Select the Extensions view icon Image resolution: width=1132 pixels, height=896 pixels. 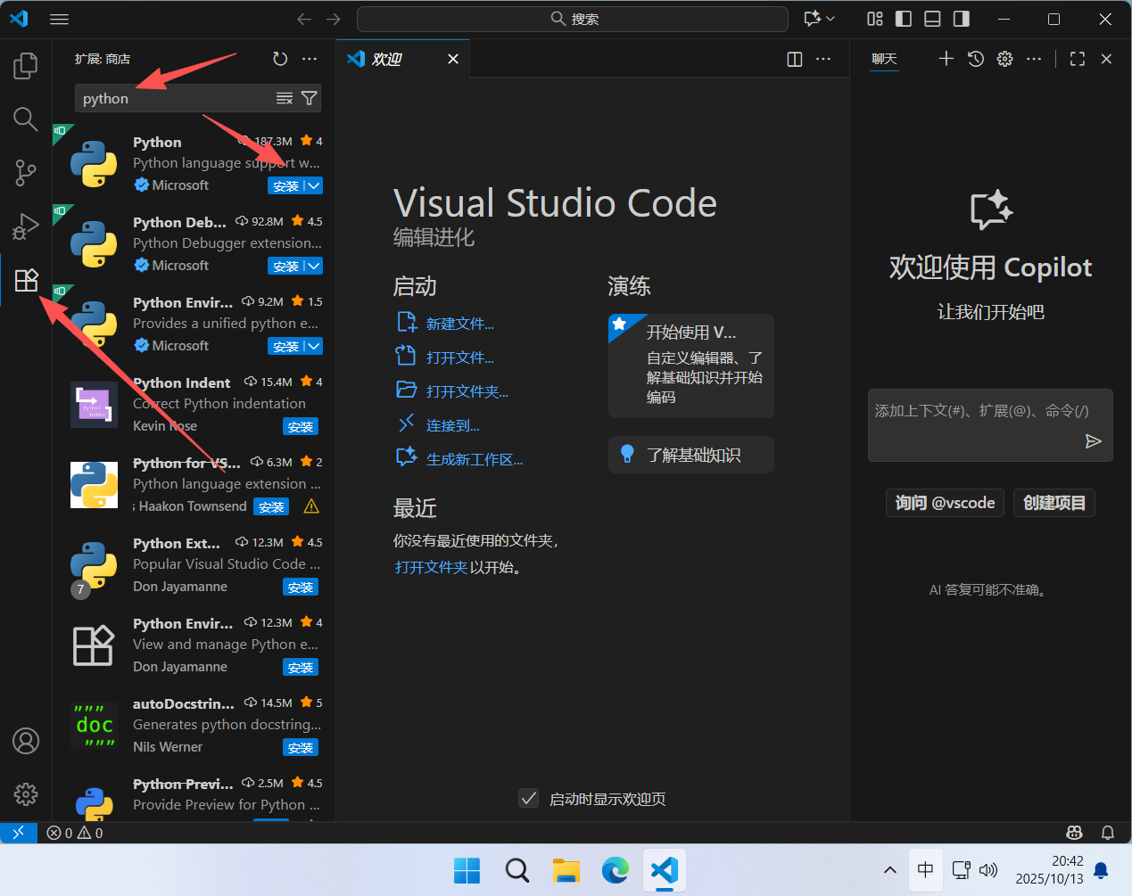[26, 280]
